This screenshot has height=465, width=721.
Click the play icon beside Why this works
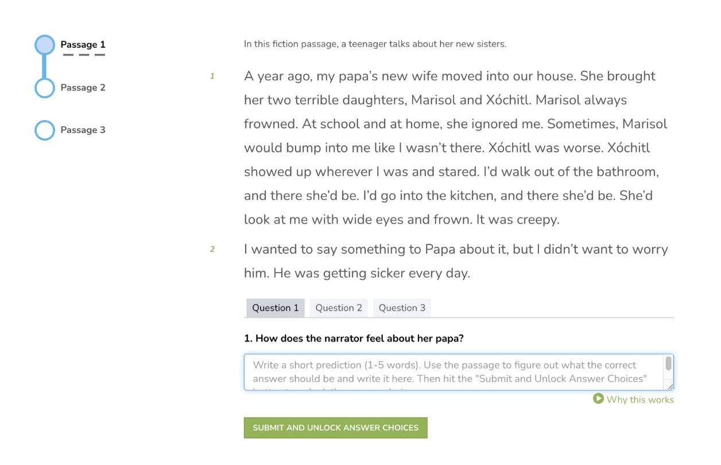pyautogui.click(x=598, y=398)
